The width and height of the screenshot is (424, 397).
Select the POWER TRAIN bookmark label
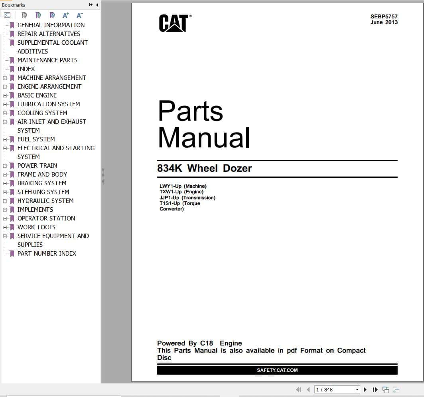[37, 165]
